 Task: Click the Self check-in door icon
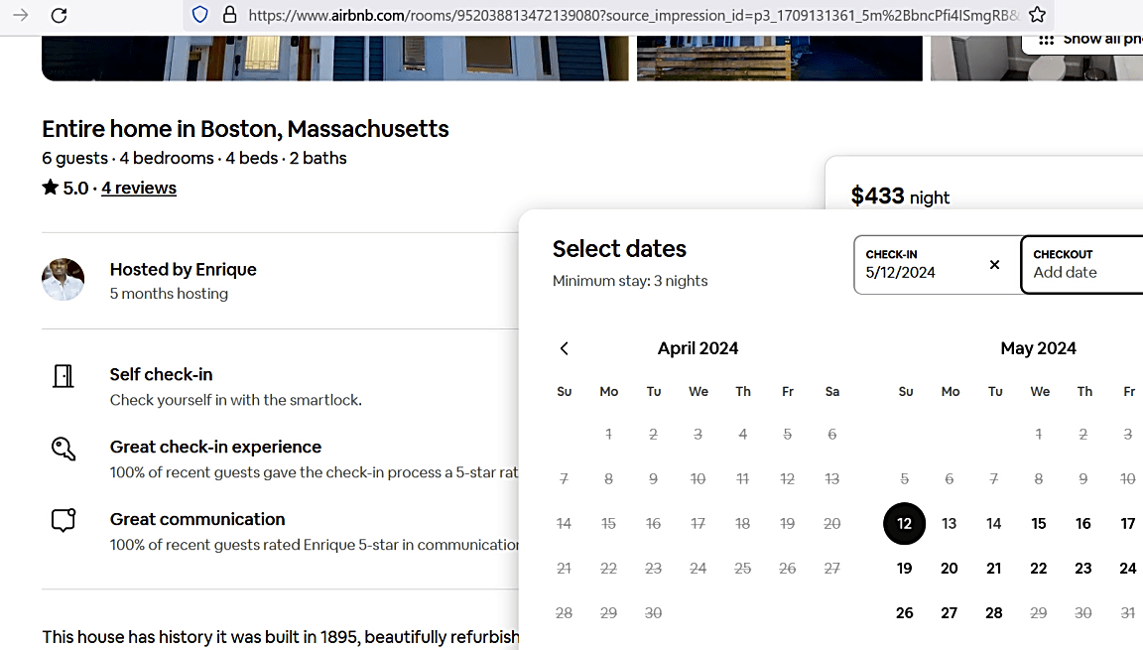pos(63,376)
